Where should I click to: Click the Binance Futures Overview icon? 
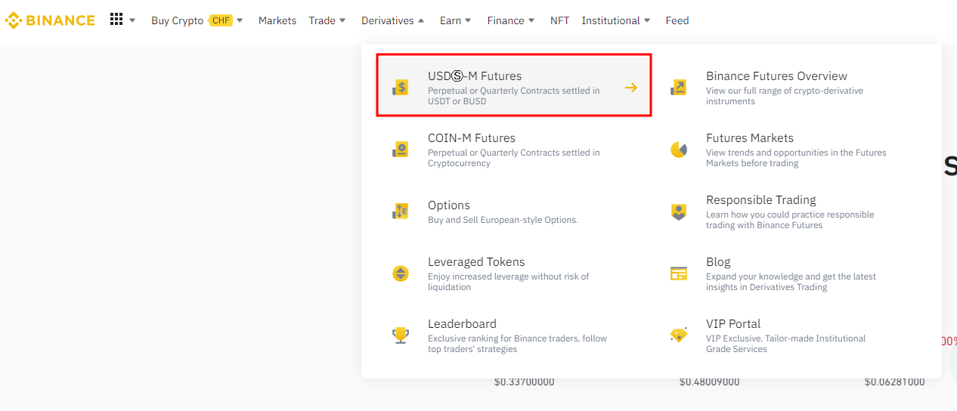(x=679, y=88)
